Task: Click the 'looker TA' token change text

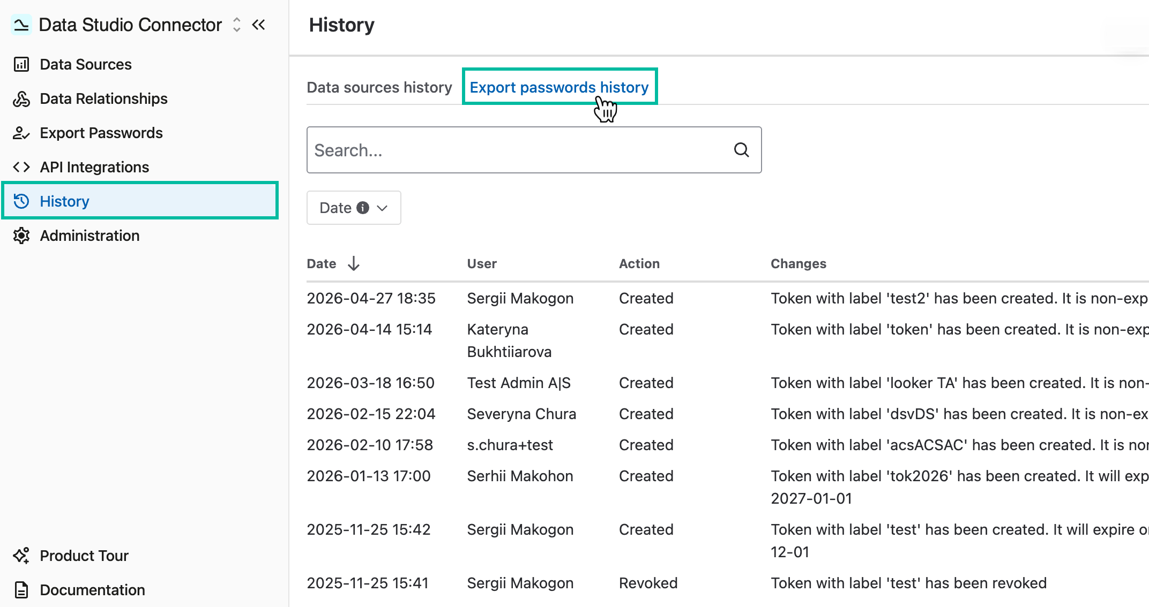Action: pos(959,383)
